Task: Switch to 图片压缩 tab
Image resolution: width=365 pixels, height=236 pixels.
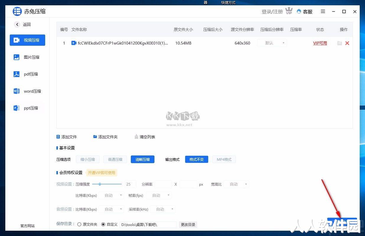Action: [x=27, y=57]
